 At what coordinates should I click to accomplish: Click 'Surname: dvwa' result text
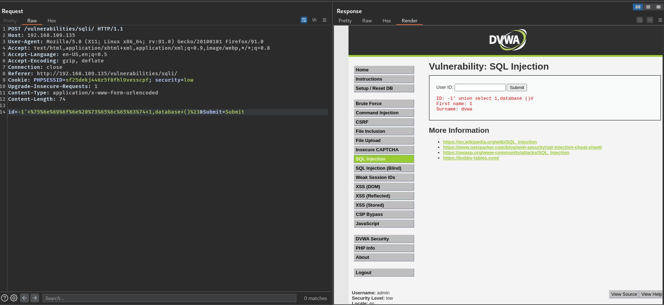[x=454, y=109]
